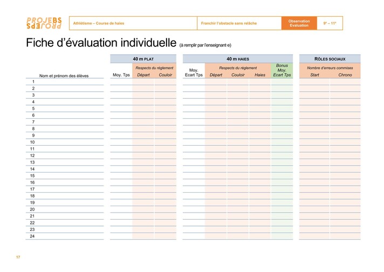Click row number 22
Viewport: 384px width, 272px height.
pos(32,223)
